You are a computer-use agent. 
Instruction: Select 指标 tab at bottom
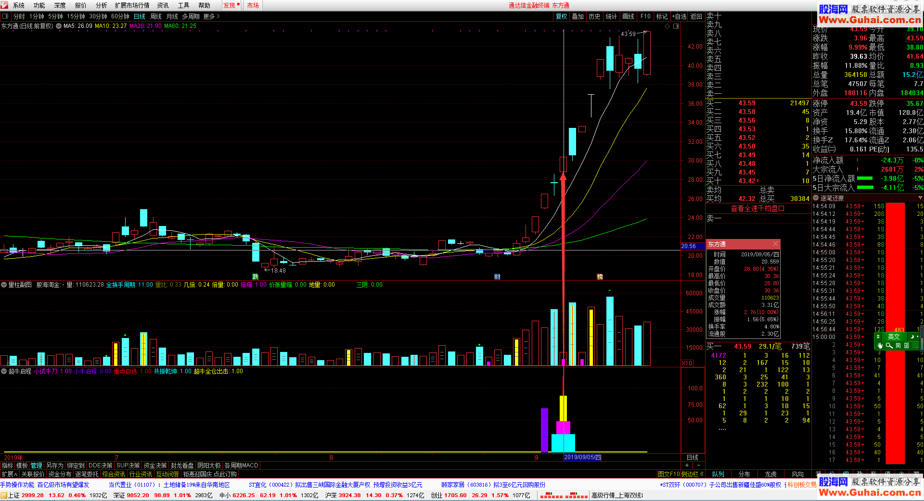coord(8,465)
